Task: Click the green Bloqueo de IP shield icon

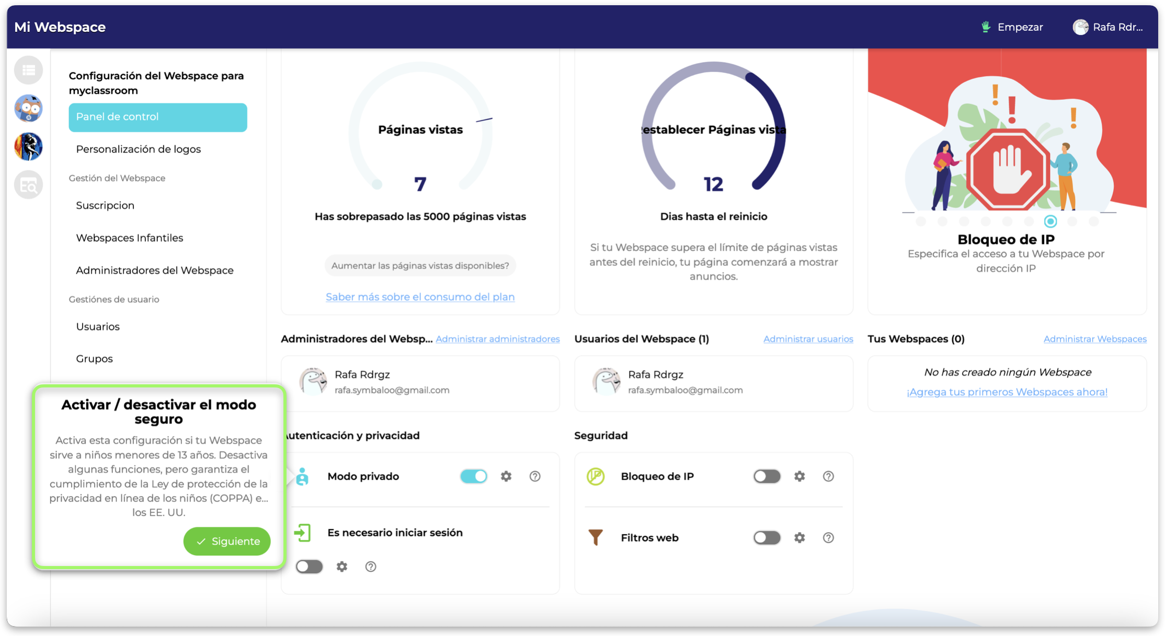Action: click(x=596, y=476)
